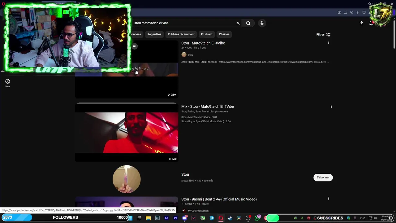The width and height of the screenshot is (396, 223).
Task: Open Stou channel round profile picture
Action: [127, 179]
